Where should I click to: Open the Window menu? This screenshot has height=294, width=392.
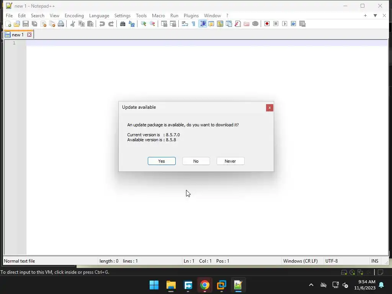(212, 15)
